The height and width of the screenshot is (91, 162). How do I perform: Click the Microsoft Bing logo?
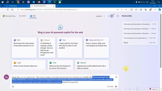(9, 16)
